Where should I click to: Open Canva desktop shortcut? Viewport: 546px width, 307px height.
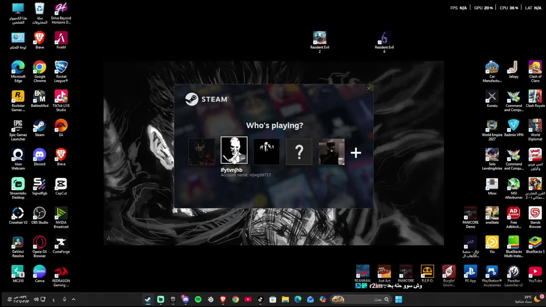(40, 273)
